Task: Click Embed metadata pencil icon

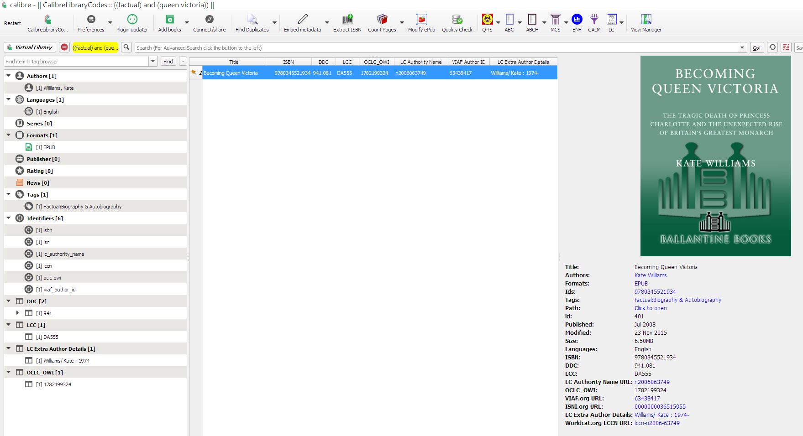Action: tap(302, 20)
